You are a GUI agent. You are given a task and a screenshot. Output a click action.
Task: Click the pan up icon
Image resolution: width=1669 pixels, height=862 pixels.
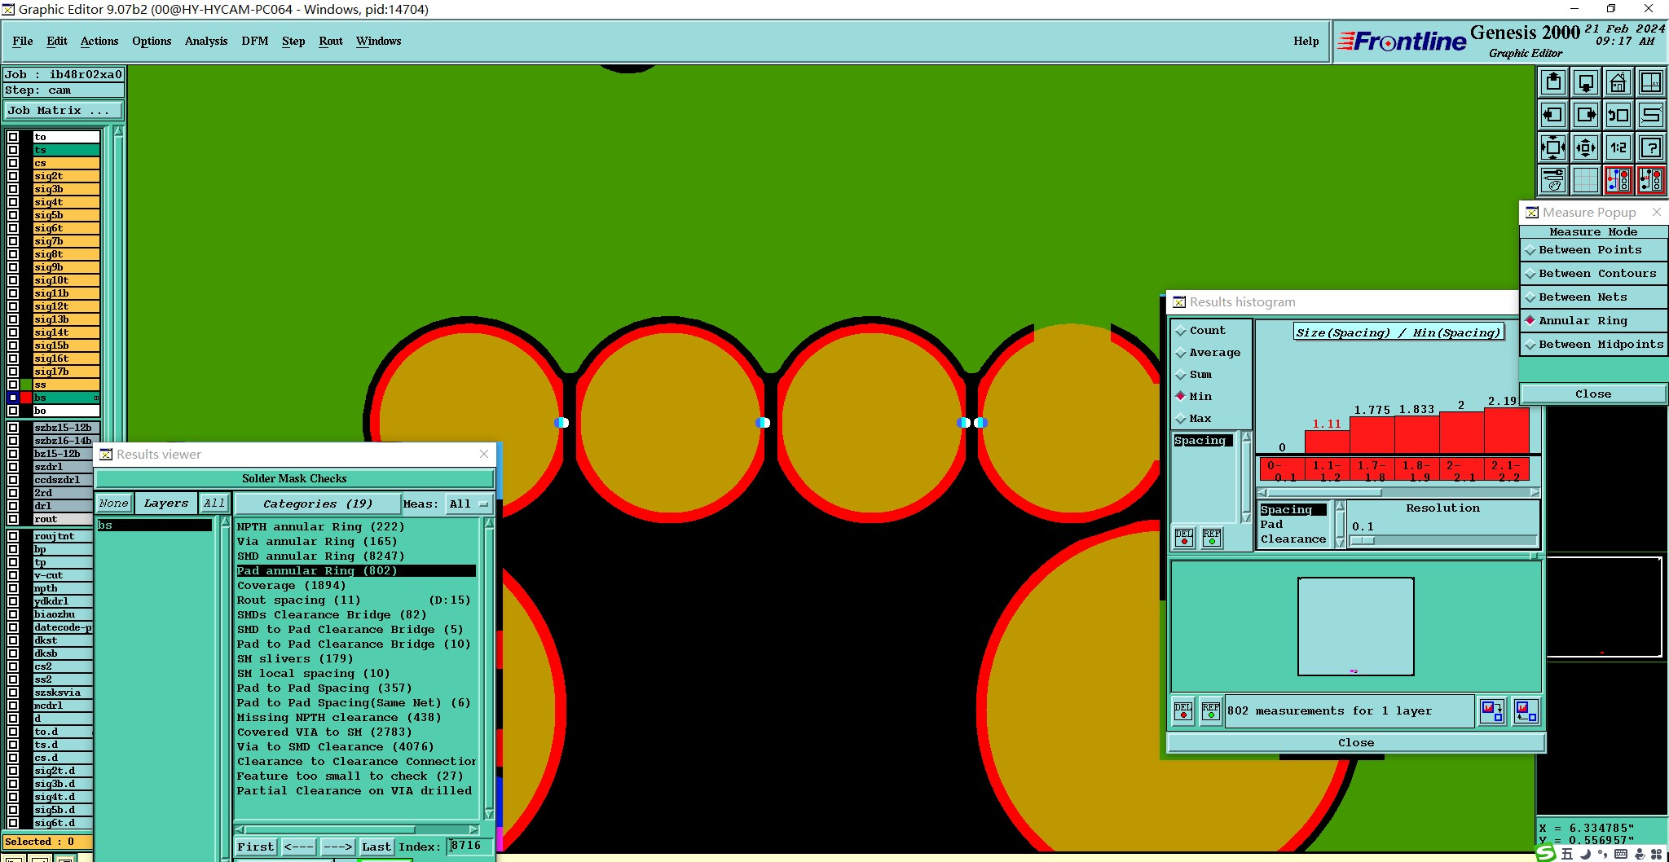click(1553, 82)
